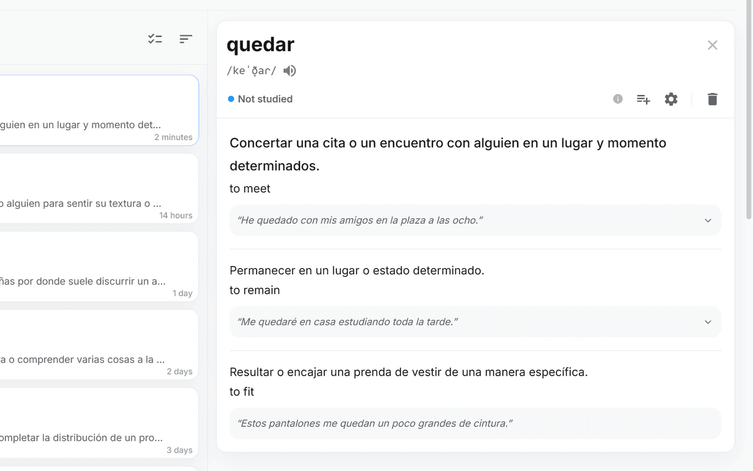753x471 pixels.
Task: Select the "Estos pantalones me quedan" example
Action: [x=475, y=423]
